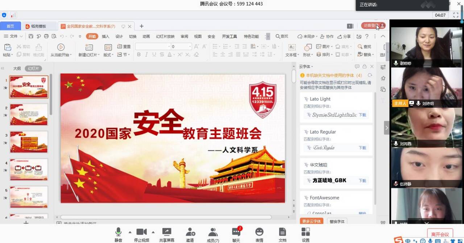Image resolution: width=464 pixels, height=243 pixels.
Task: Open the members list icon
Action: (x=213, y=232)
